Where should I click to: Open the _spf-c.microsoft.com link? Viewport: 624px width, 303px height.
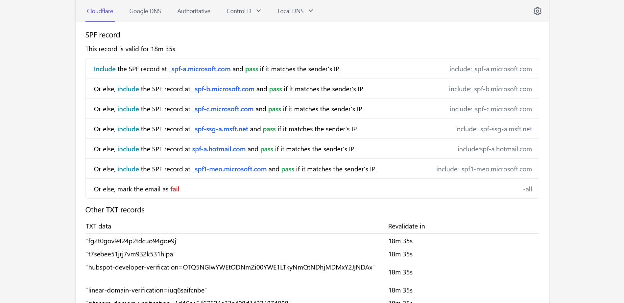point(223,109)
